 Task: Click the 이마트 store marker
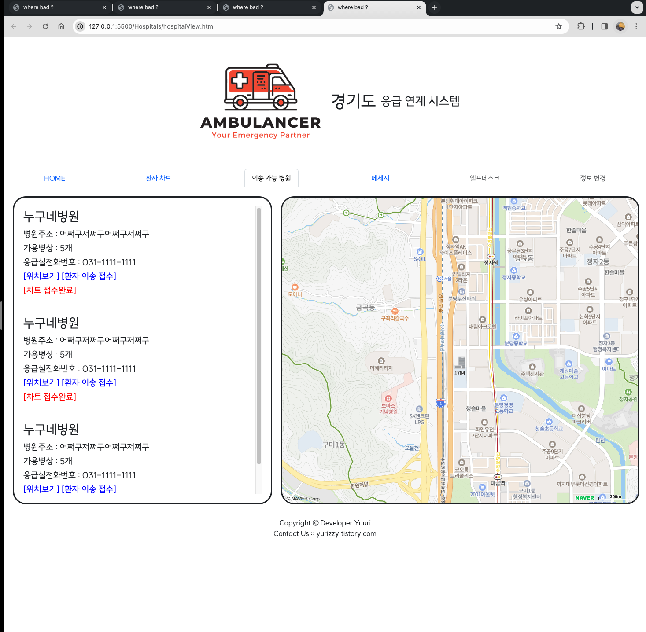(609, 362)
